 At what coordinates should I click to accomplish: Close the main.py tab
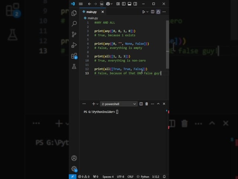103,12
